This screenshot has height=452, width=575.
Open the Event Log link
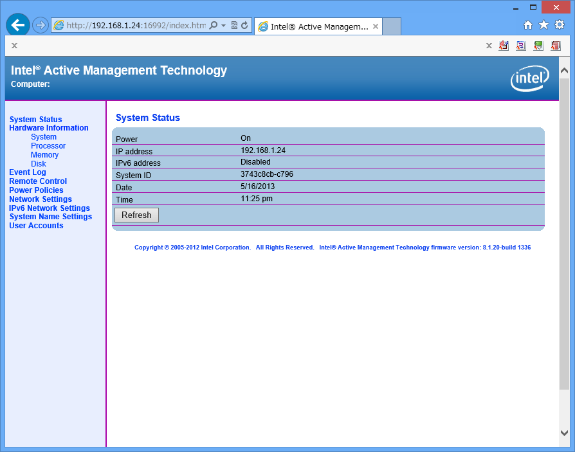(28, 172)
